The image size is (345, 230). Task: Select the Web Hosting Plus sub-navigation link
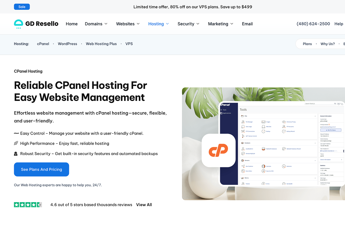101,44
